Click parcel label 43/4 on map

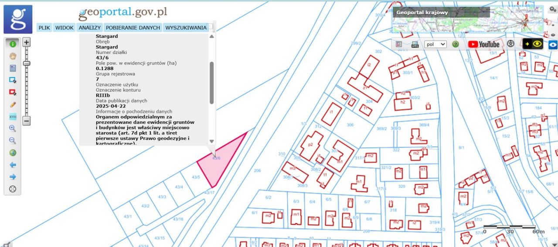pos(179,187)
